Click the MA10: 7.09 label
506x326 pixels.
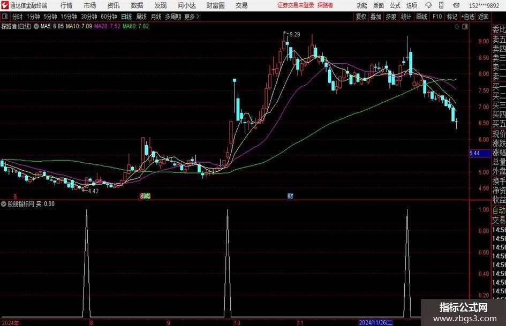pos(79,26)
